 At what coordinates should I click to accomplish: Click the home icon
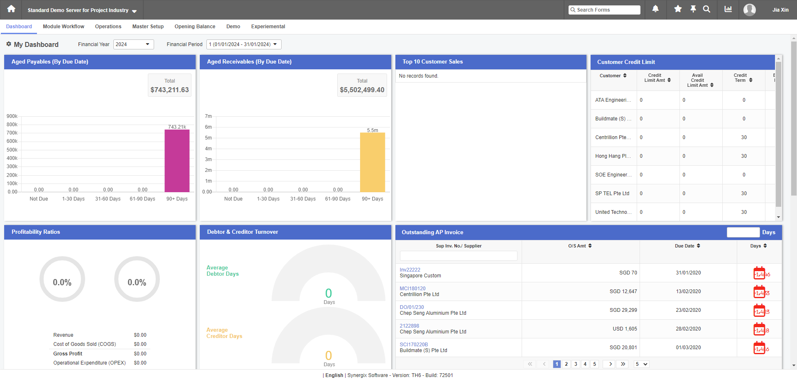(10, 9)
